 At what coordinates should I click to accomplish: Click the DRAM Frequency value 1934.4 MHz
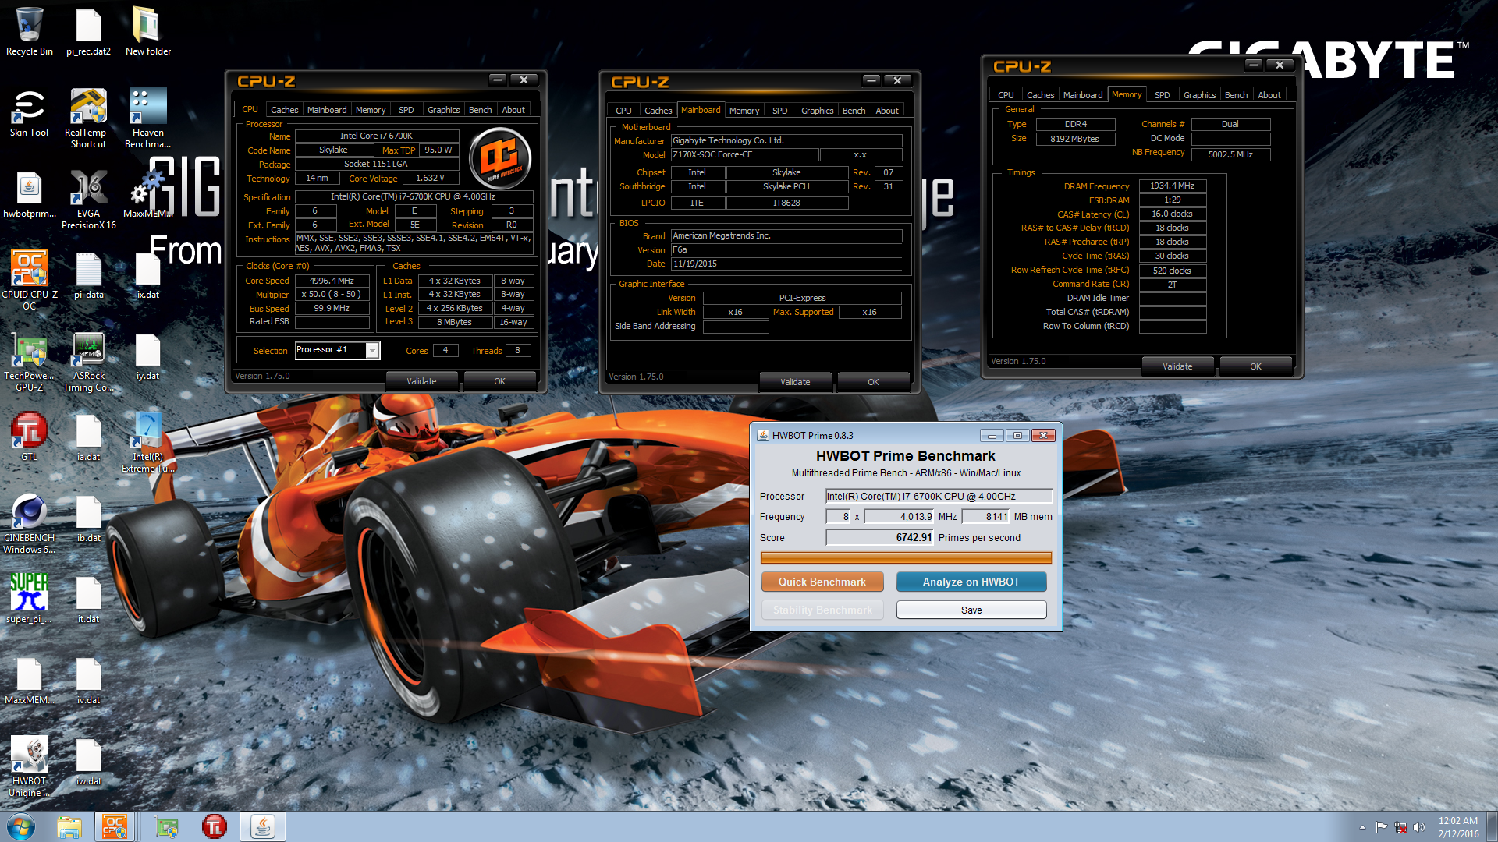(x=1172, y=186)
